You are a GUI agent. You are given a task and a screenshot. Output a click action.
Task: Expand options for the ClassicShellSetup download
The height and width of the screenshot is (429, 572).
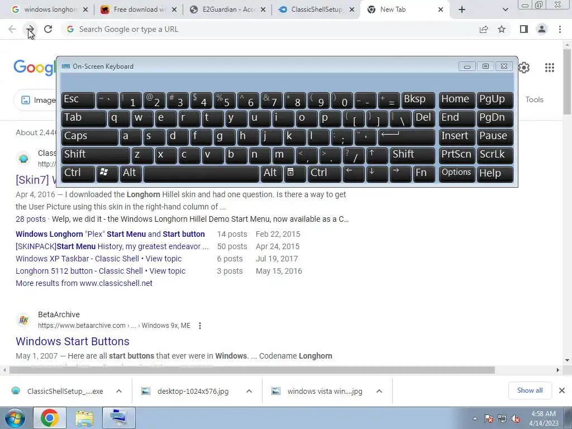[119, 391]
